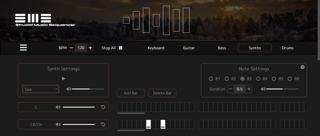
Task: Open the hamburger menu
Action: 23,48
